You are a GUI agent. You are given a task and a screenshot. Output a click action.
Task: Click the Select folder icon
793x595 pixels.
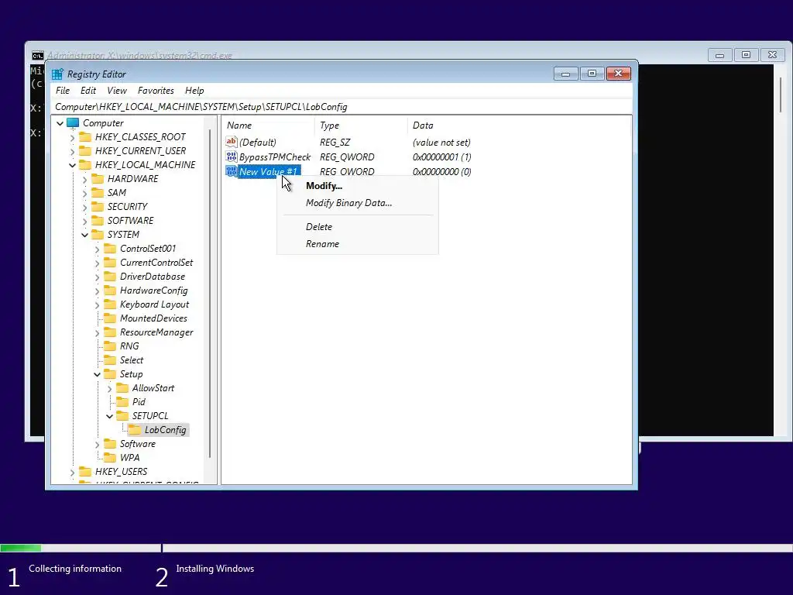110,360
